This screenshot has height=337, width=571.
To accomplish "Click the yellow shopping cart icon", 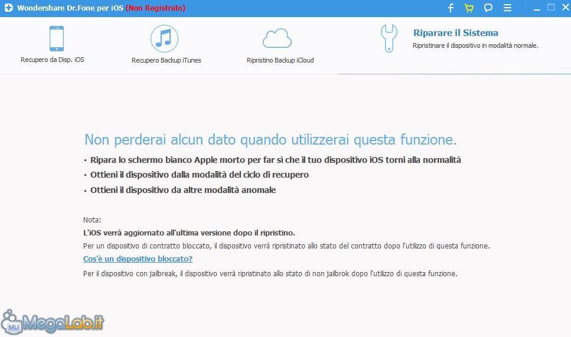I will [x=469, y=8].
